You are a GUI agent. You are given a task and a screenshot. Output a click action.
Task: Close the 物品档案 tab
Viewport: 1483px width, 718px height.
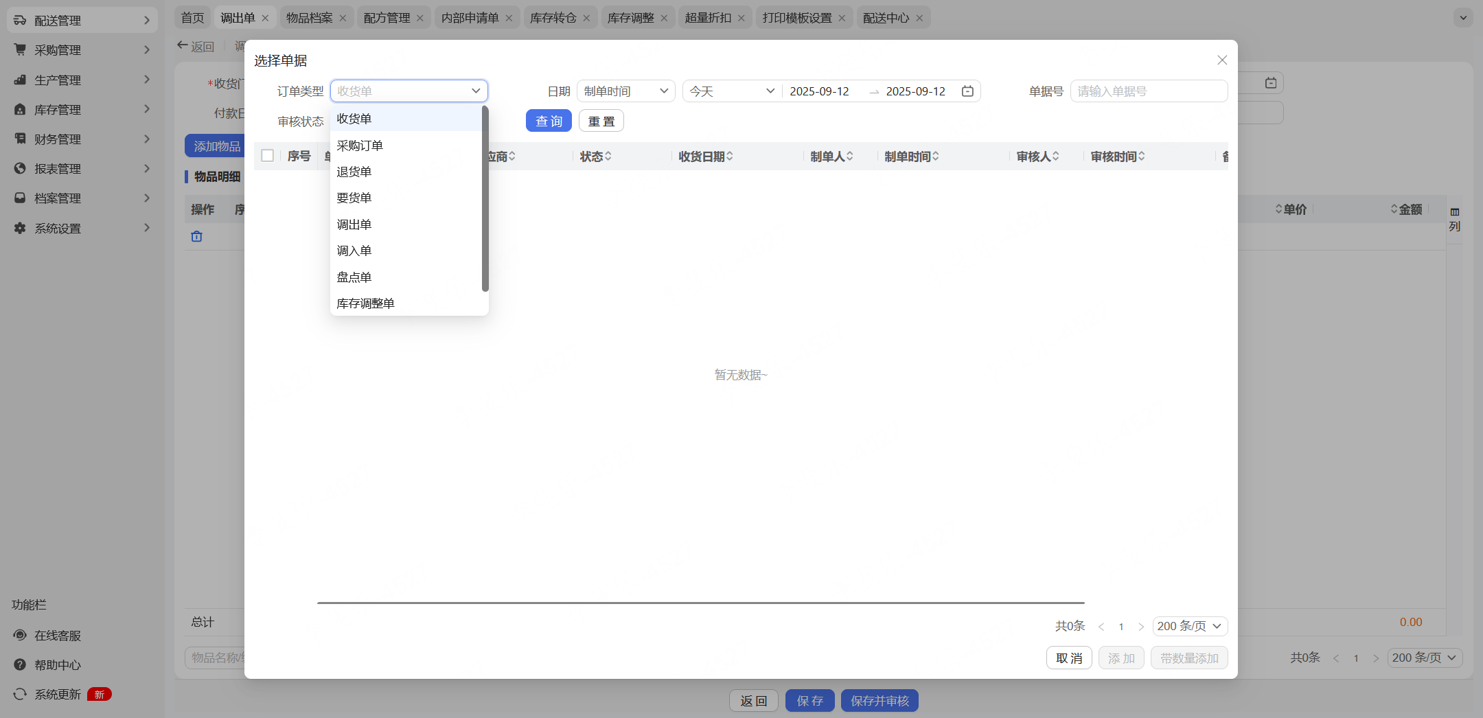point(343,18)
